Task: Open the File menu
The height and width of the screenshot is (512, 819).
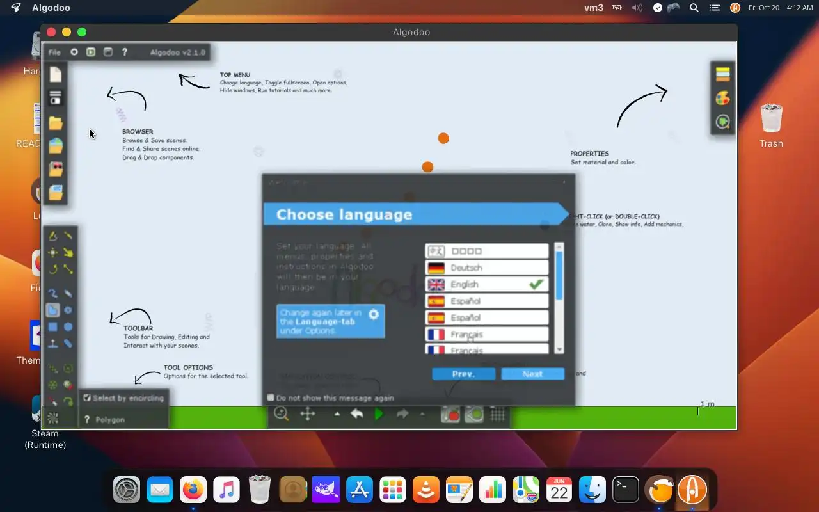Action: click(54, 52)
